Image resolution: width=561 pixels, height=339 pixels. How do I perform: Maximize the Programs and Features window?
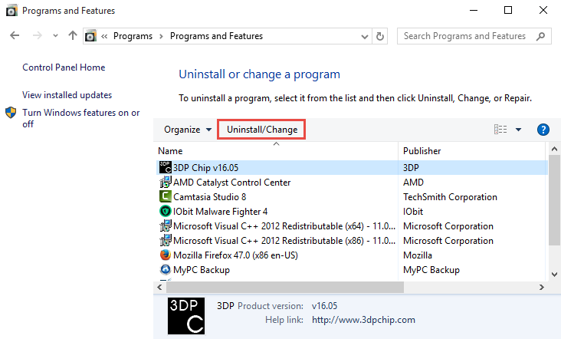[508, 11]
